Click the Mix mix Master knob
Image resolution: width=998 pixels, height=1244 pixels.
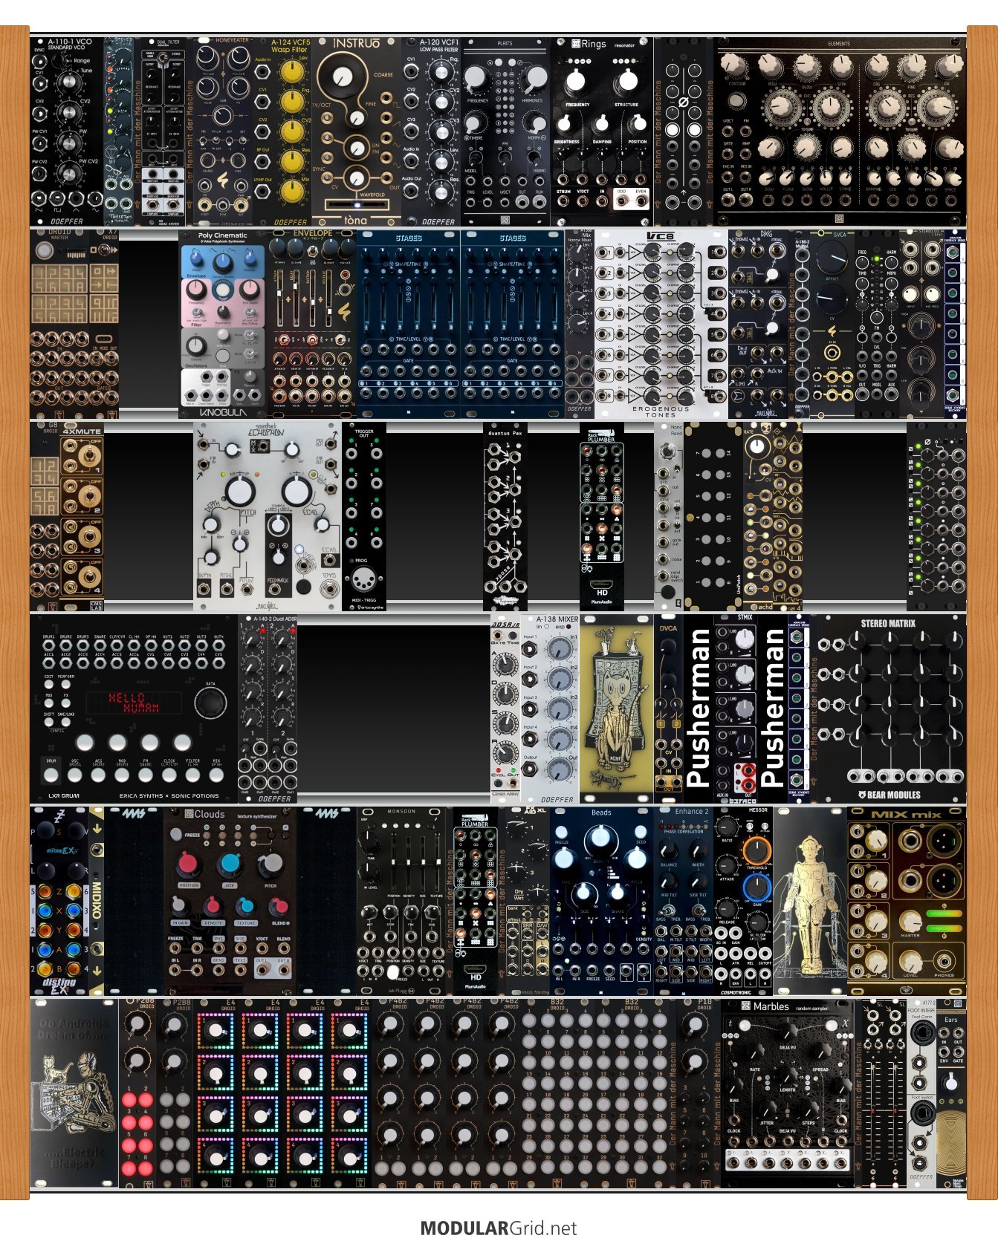pyautogui.click(x=911, y=922)
